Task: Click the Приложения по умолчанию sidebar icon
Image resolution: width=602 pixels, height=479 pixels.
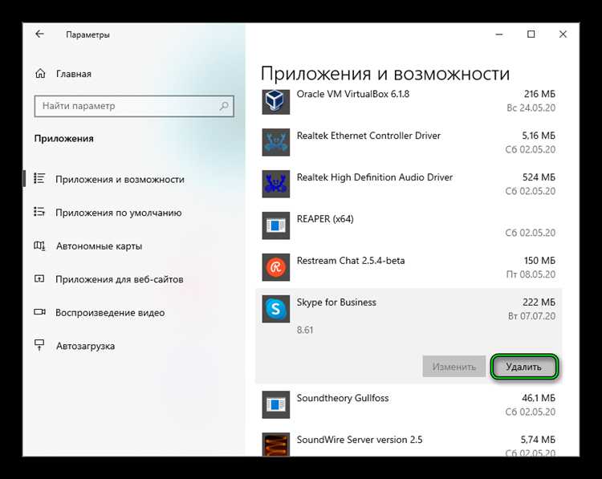Action: [39, 212]
